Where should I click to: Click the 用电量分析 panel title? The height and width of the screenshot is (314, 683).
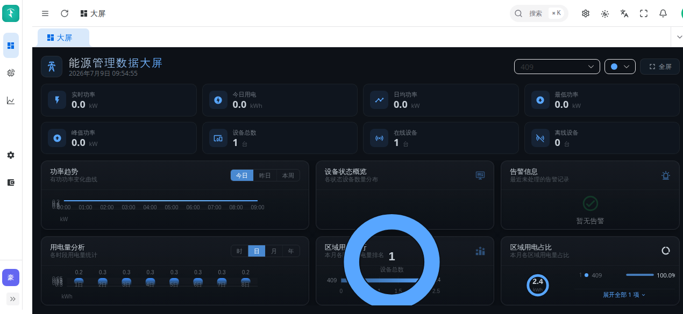coord(67,247)
